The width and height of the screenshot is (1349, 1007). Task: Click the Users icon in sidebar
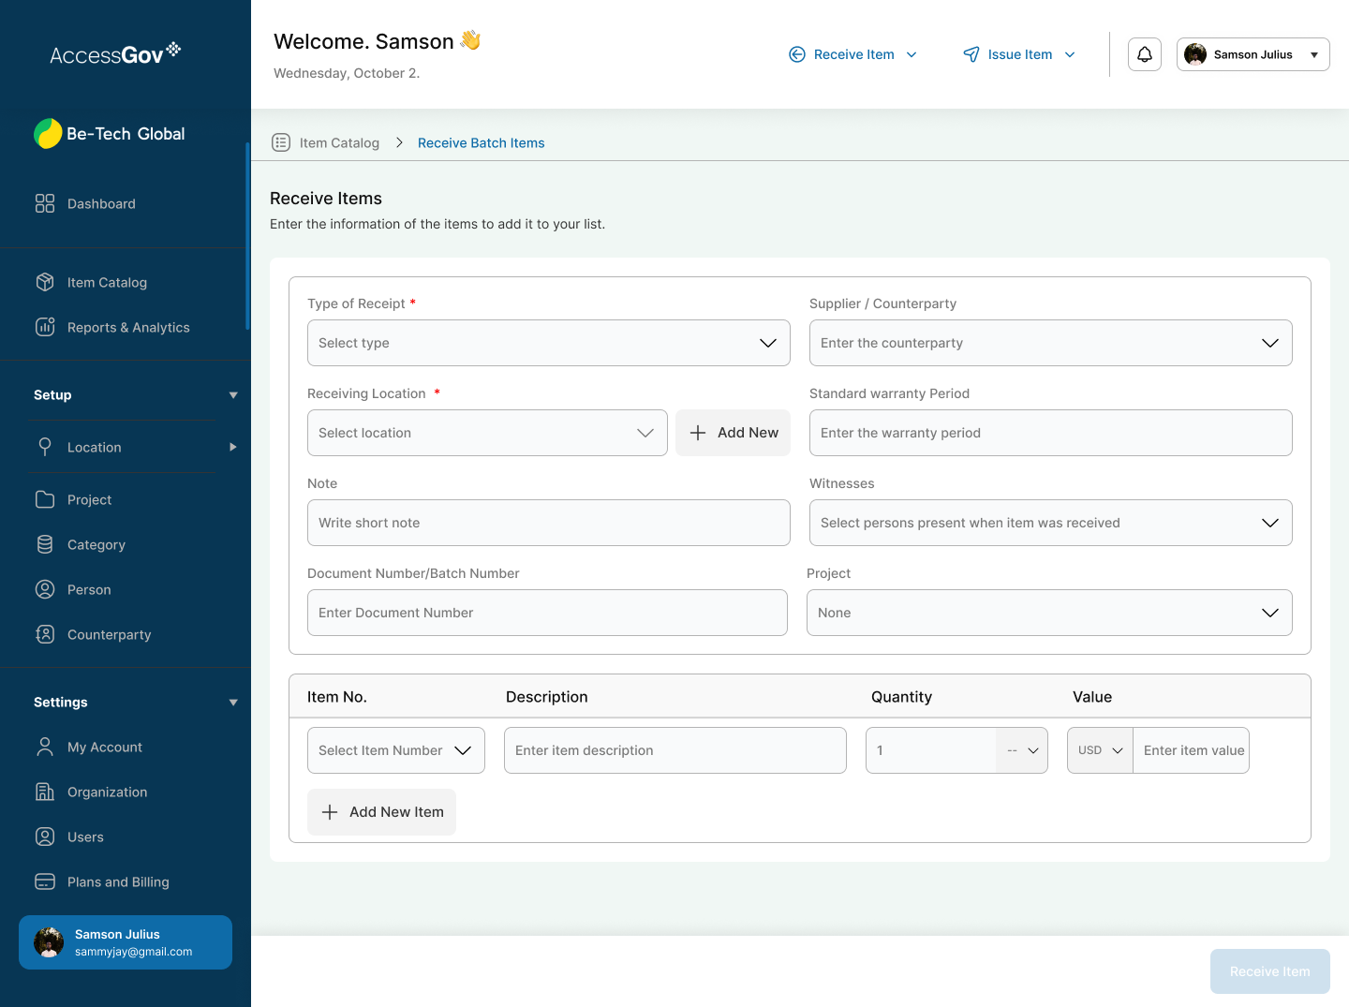tap(45, 837)
